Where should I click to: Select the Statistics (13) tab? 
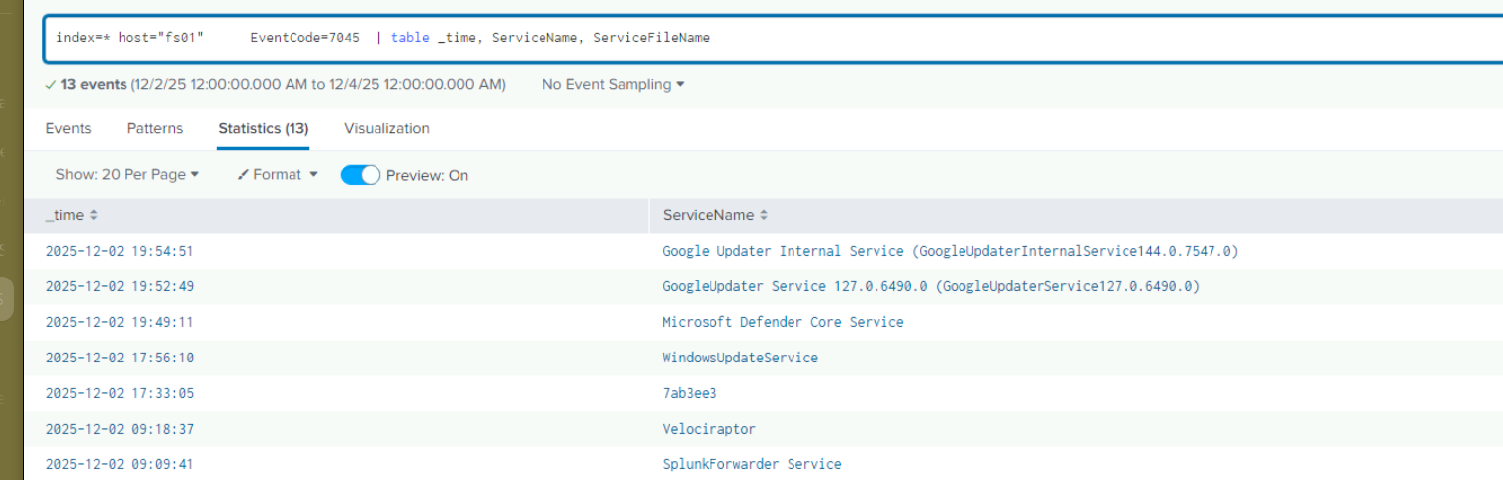point(264,129)
